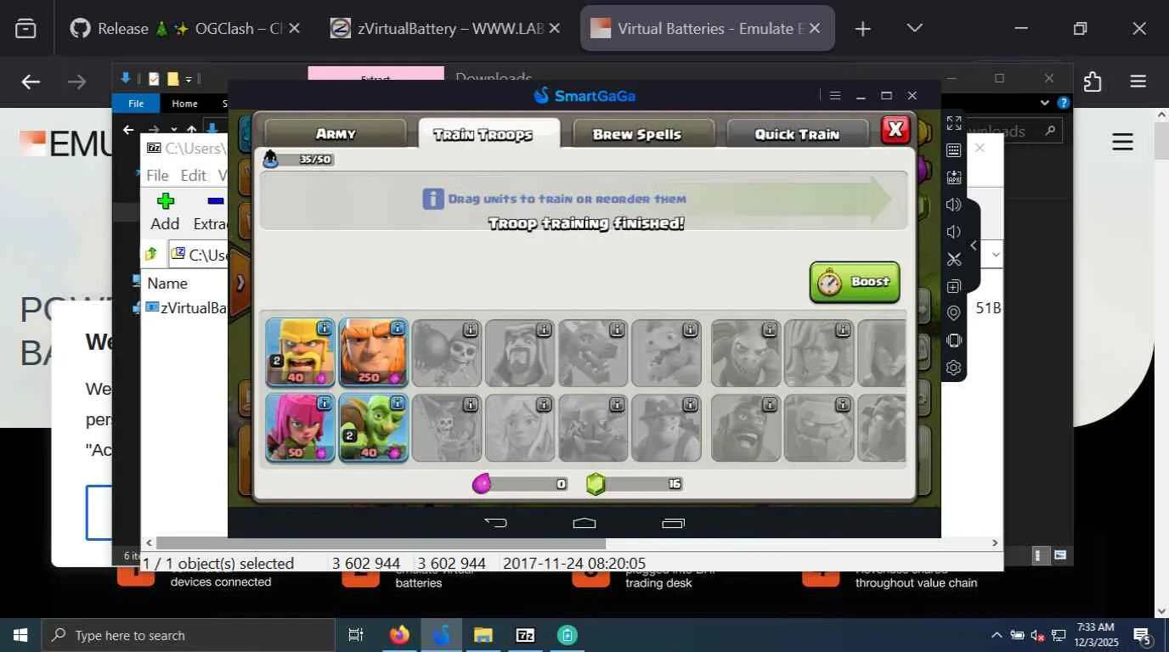Open the Edit menu in 7-Zip
This screenshot has height=652, width=1169.
click(194, 175)
